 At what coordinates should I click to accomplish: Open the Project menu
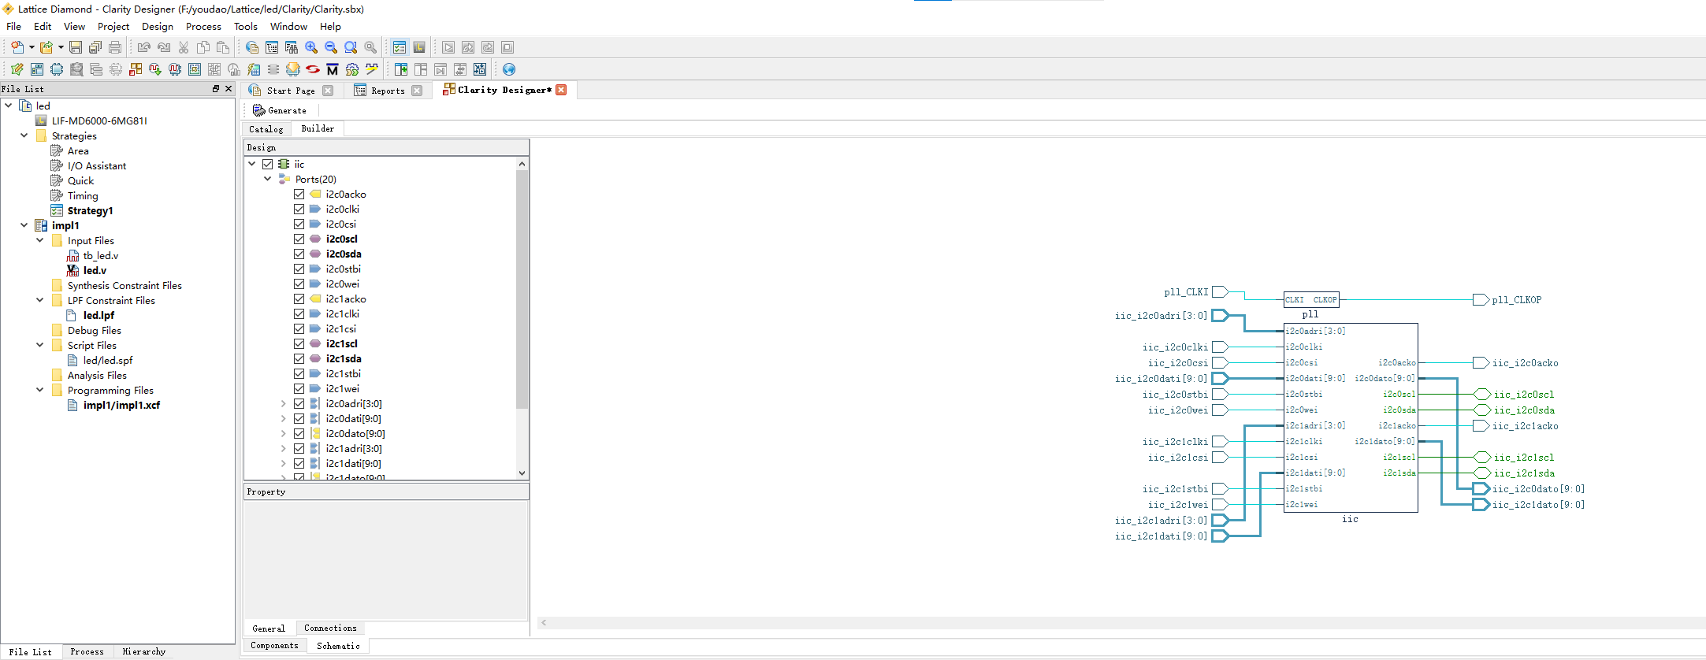tap(113, 27)
